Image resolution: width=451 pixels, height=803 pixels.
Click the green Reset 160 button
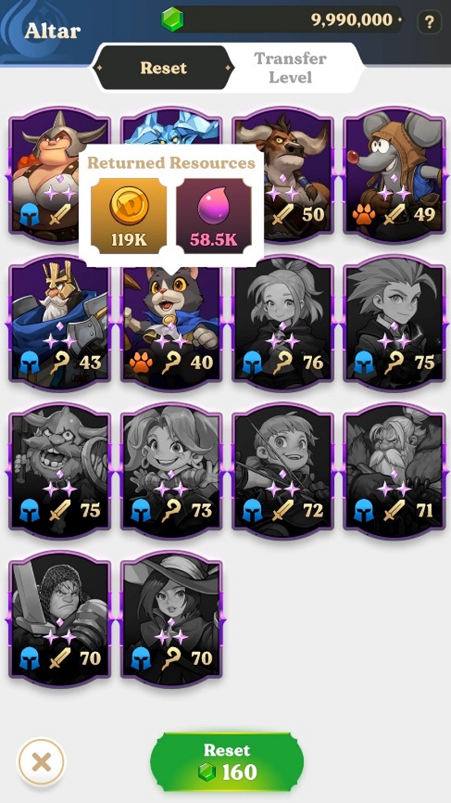click(x=227, y=761)
